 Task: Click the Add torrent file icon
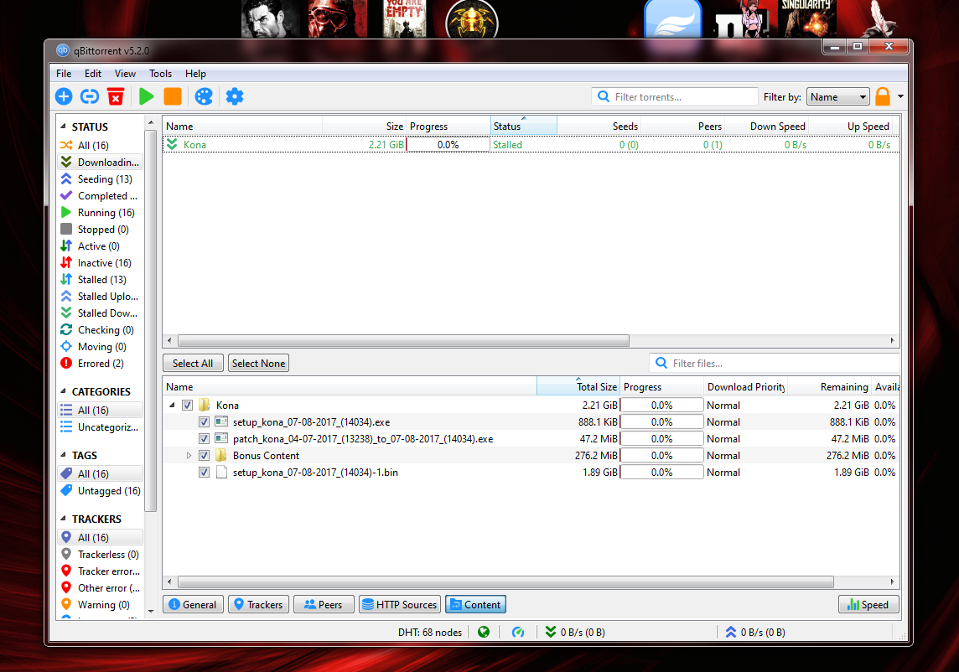64,96
